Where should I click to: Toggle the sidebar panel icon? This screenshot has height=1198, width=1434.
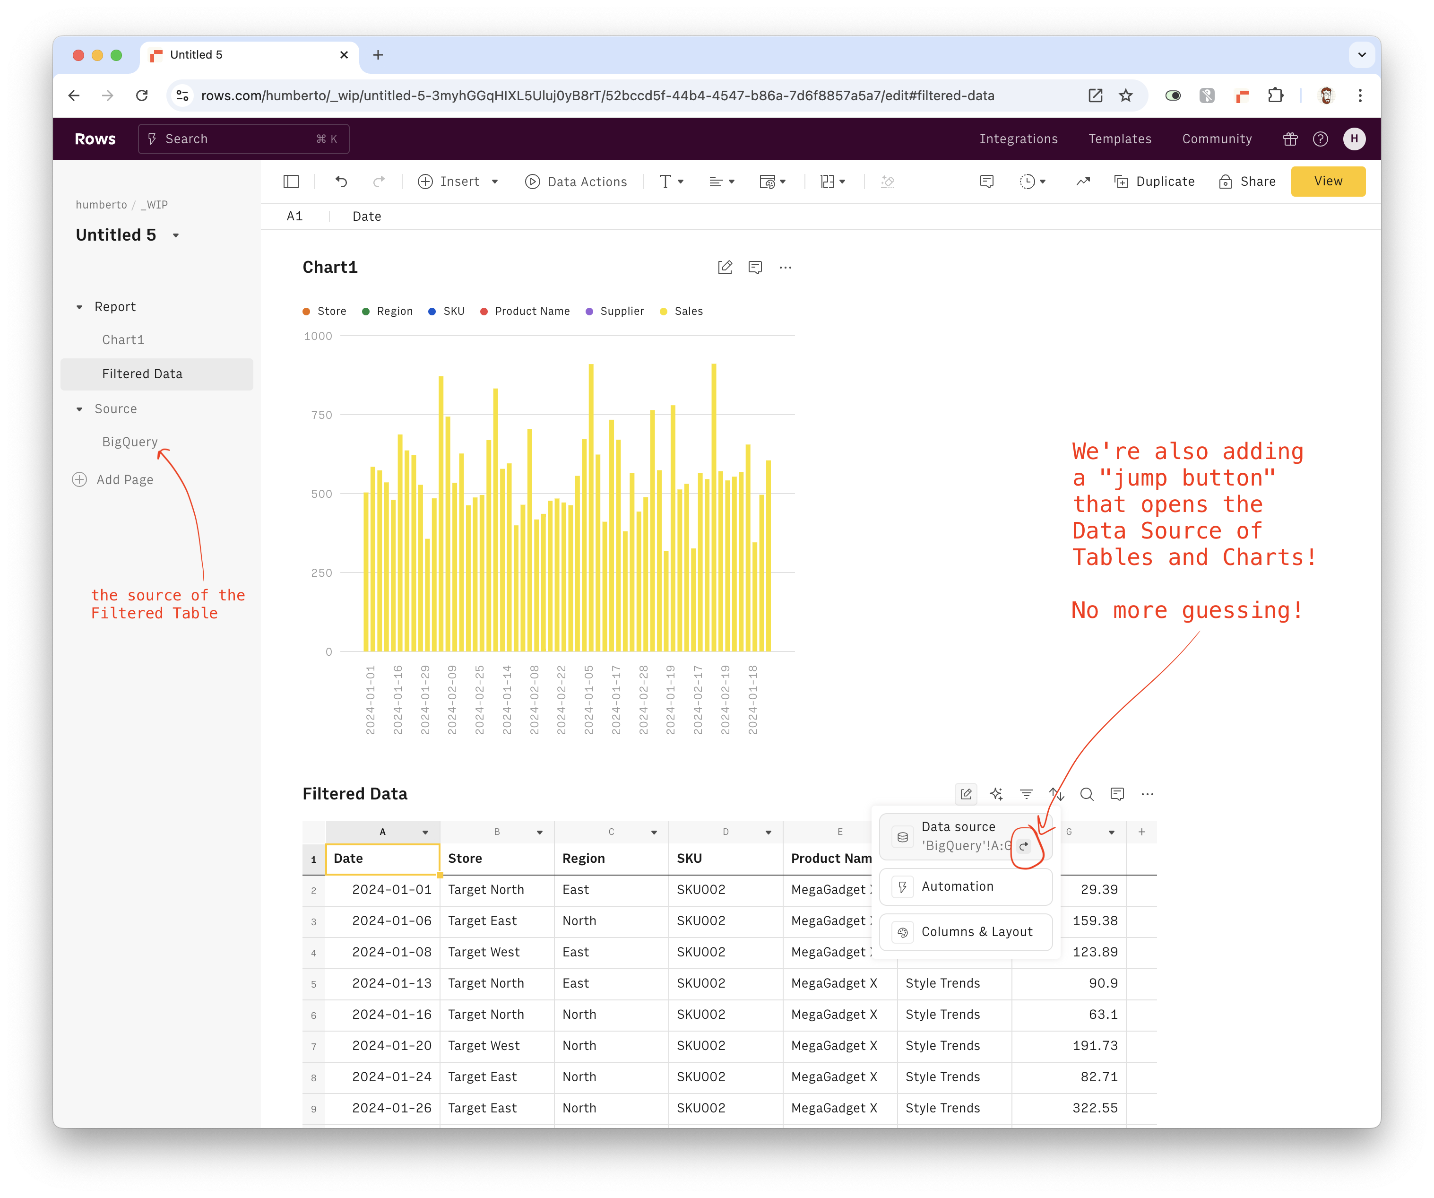point(291,182)
